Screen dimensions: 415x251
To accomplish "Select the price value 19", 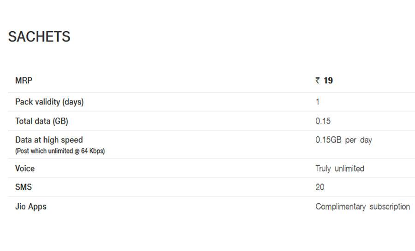I will (x=328, y=80).
